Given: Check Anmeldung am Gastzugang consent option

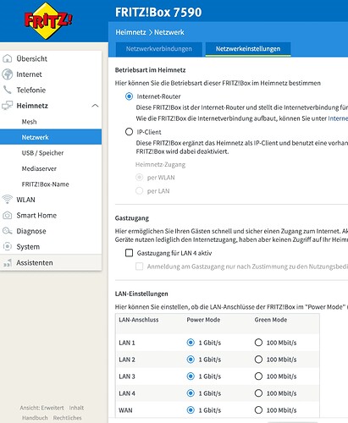Looking at the screenshot, I should (x=140, y=266).
